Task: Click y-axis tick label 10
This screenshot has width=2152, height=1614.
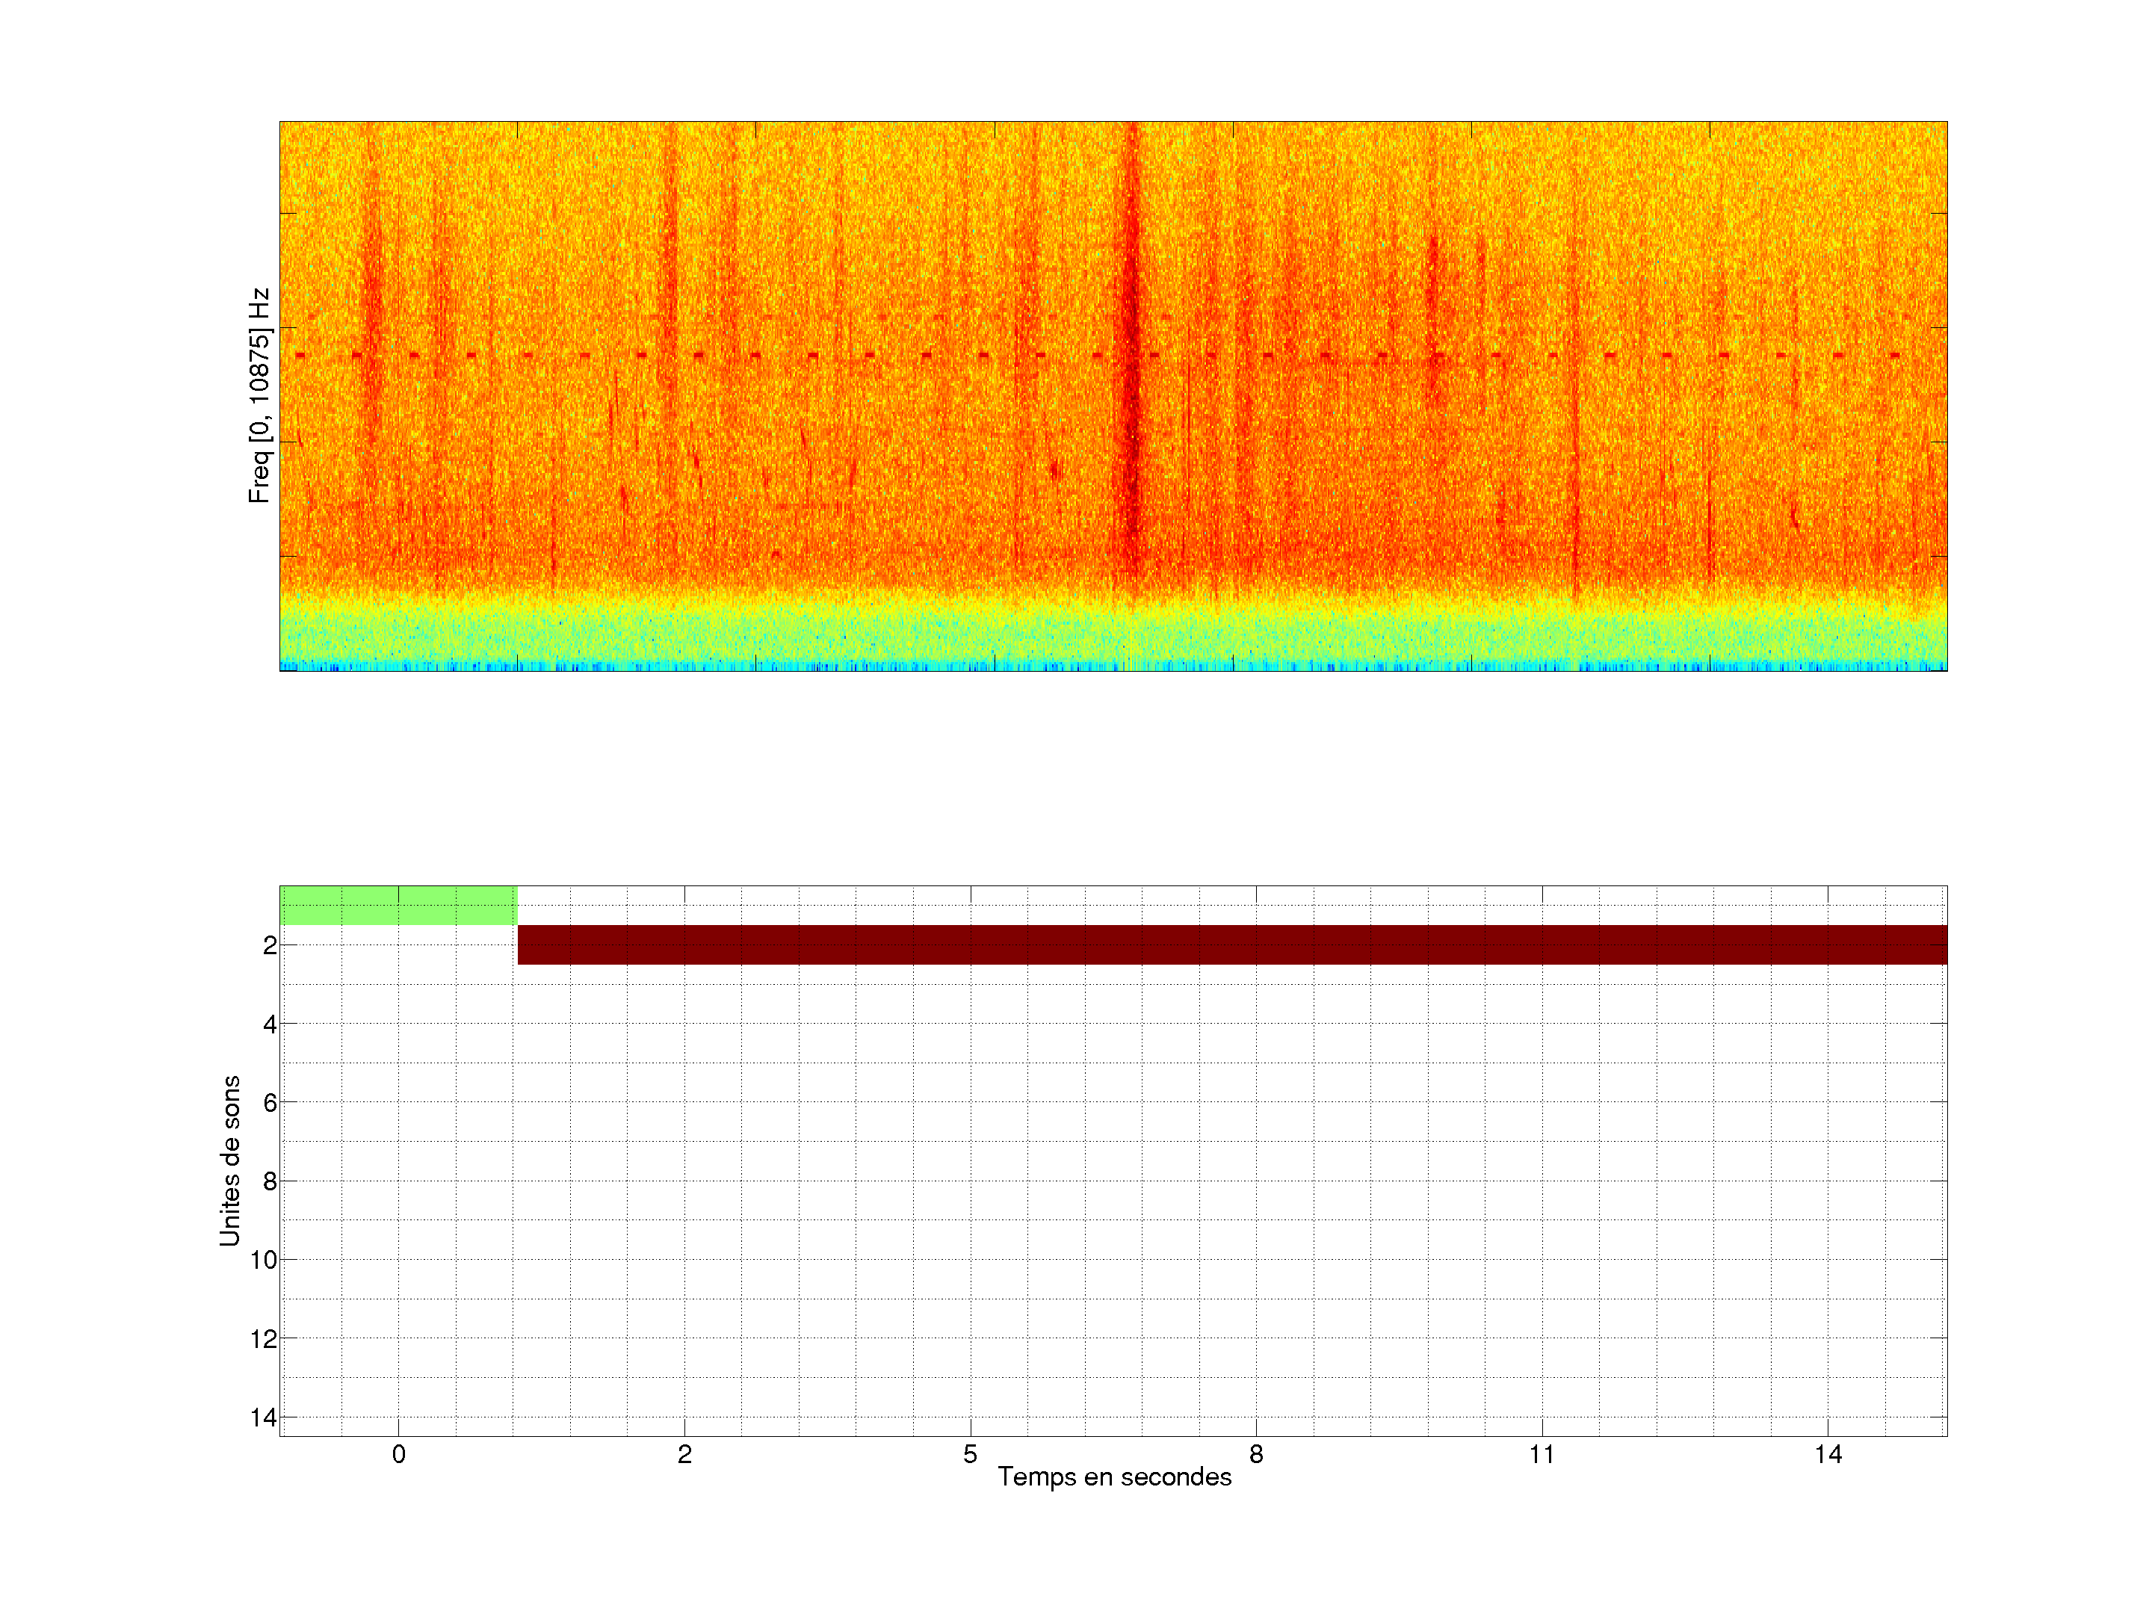Action: click(x=264, y=1261)
